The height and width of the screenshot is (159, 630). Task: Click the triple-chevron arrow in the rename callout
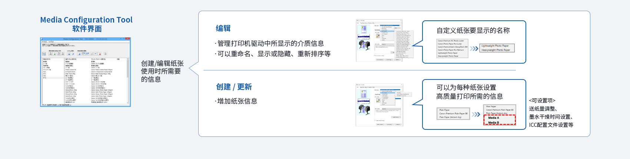(474, 48)
